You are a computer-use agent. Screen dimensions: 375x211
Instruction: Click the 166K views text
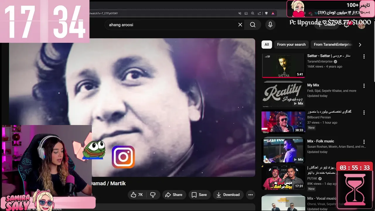pyautogui.click(x=315, y=67)
